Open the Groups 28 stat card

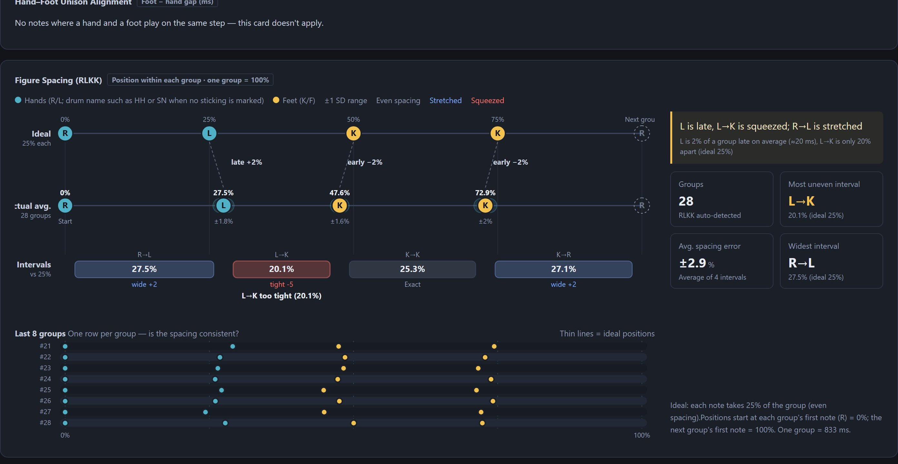722,199
